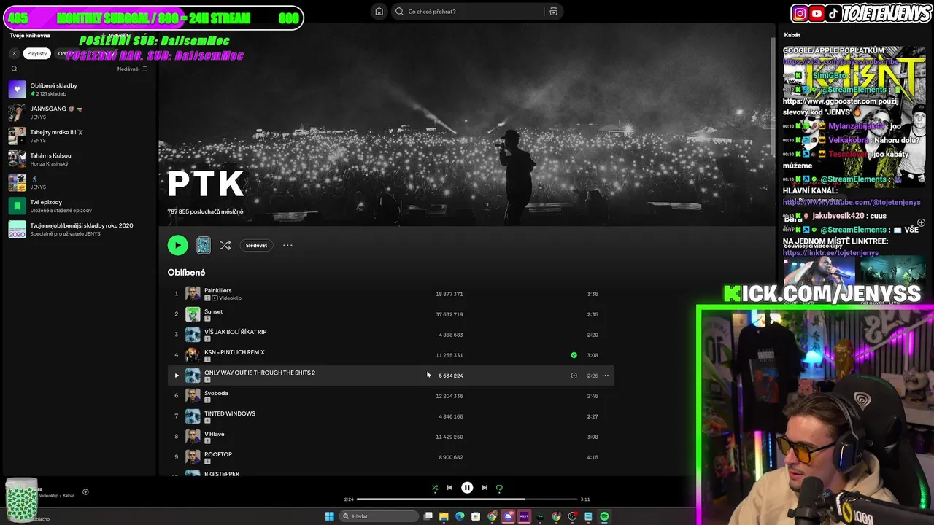Open Windows Start menu
The image size is (934, 525).
click(x=329, y=516)
